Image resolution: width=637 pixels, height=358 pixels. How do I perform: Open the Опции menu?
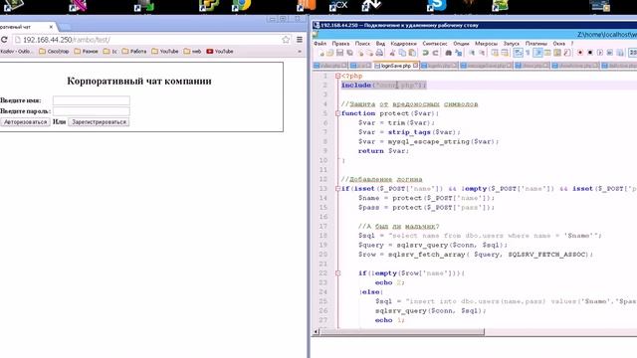point(461,44)
